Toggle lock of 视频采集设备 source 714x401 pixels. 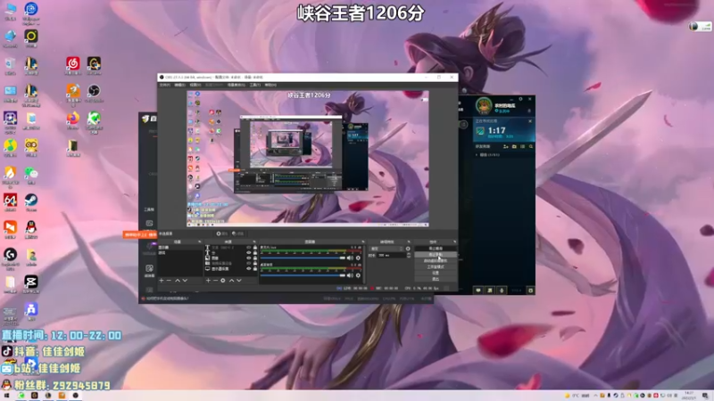(x=255, y=263)
